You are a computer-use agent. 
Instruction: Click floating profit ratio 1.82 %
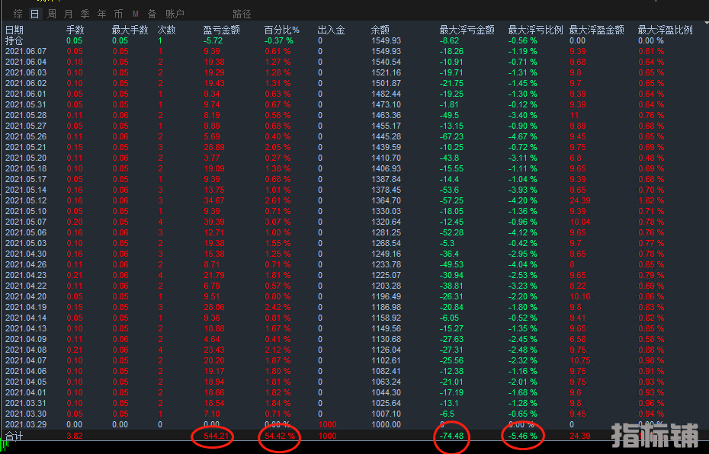click(x=651, y=200)
